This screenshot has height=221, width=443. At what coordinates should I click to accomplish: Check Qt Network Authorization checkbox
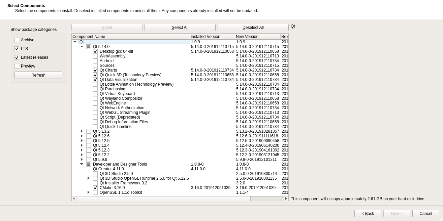(x=95, y=108)
